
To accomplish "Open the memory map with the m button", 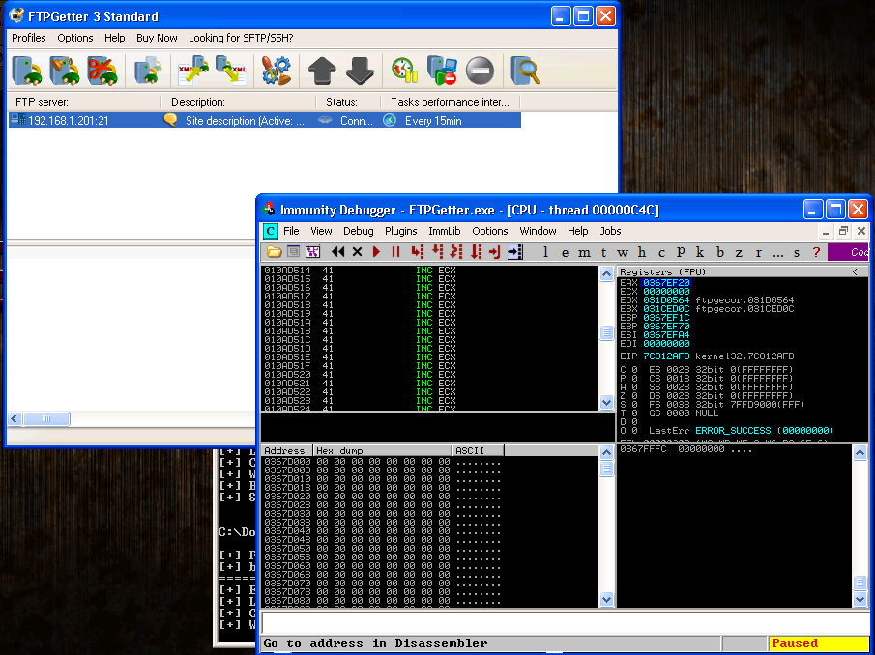I will pos(584,252).
